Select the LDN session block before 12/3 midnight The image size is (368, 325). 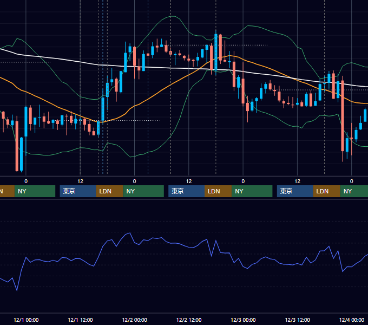point(218,191)
